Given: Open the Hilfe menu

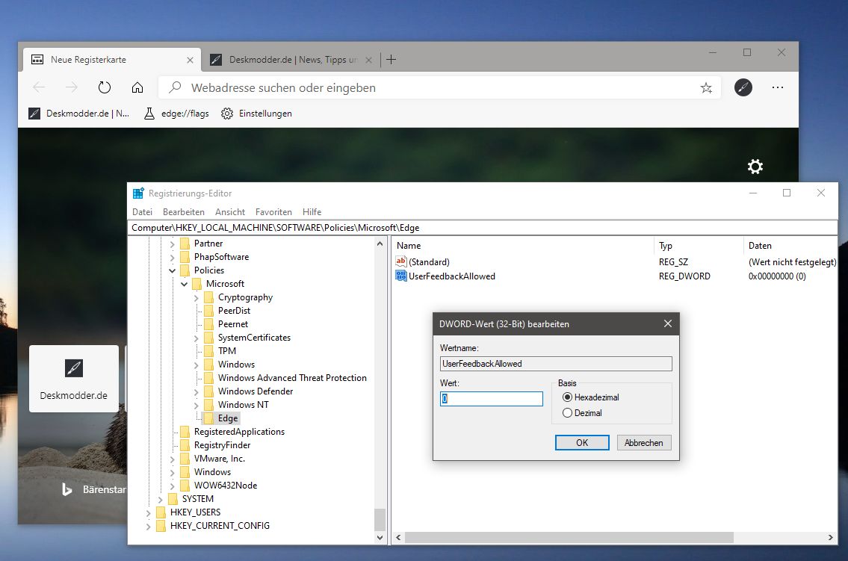Looking at the screenshot, I should pyautogui.click(x=312, y=212).
